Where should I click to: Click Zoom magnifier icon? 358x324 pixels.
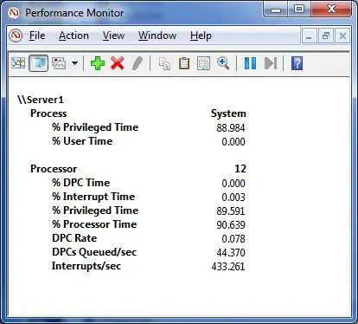(x=223, y=63)
